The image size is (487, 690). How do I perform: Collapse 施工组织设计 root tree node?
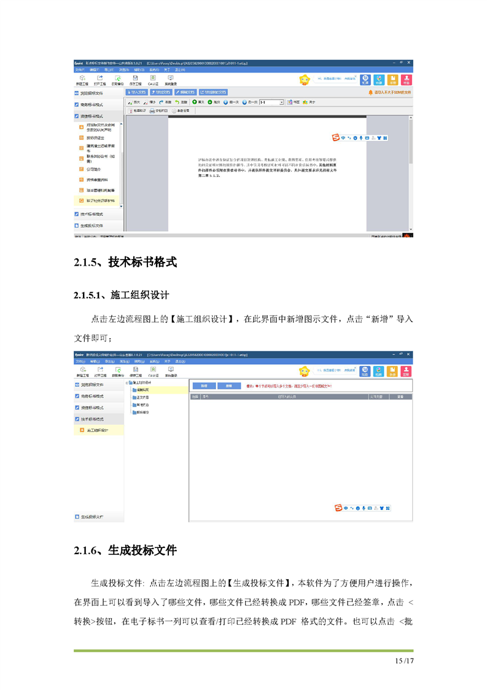(x=127, y=383)
